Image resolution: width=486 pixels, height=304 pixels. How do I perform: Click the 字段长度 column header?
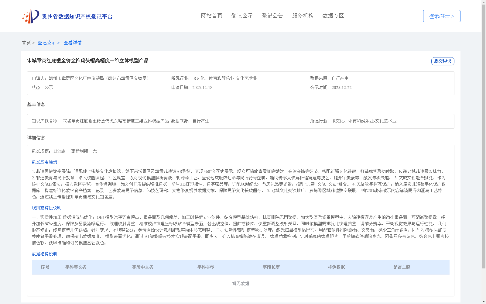pos(271,267)
